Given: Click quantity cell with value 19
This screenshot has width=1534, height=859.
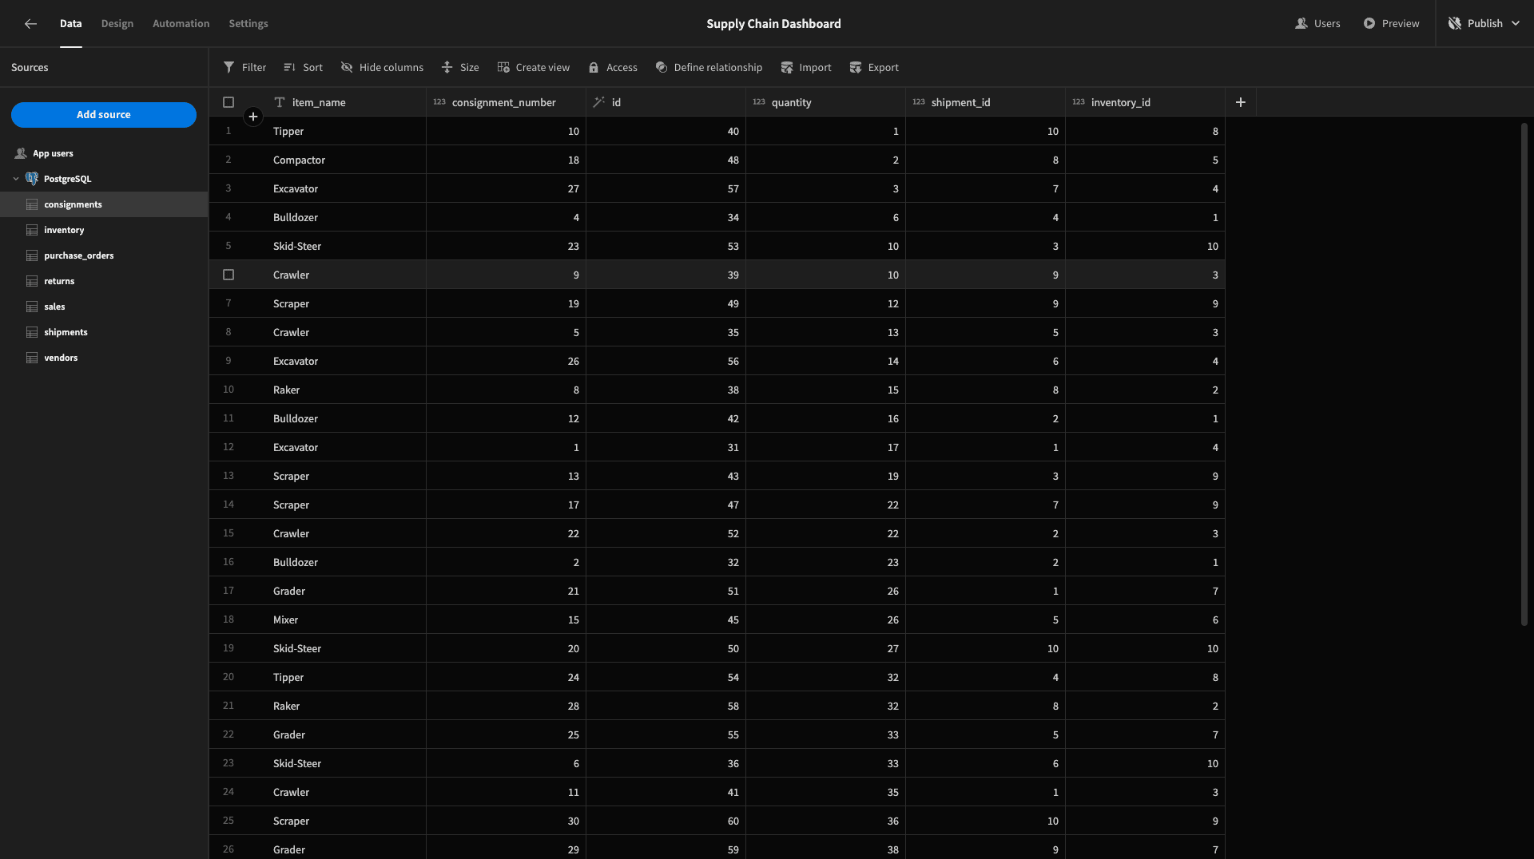Looking at the screenshot, I should 825,476.
